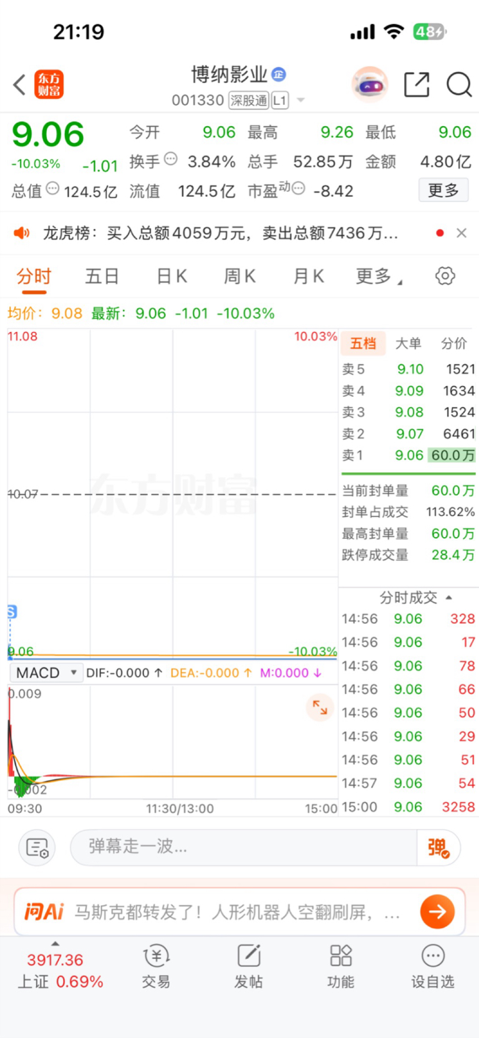Open the AI robot assistant avatar
Viewport: 479px width, 1038px height.
pos(370,84)
